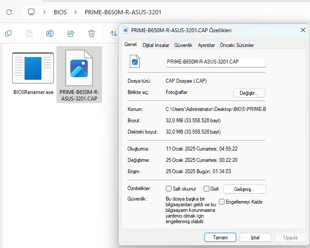Image resolution: width=310 pixels, height=248 pixels.
Task: Click the Delete trash icon in toolbar
Action: pos(92,34)
